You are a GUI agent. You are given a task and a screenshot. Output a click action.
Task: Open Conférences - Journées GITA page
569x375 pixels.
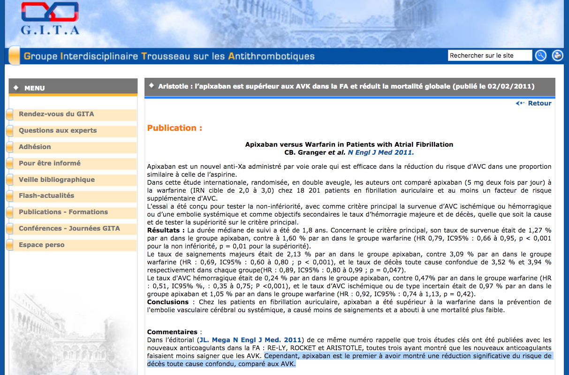point(69,228)
